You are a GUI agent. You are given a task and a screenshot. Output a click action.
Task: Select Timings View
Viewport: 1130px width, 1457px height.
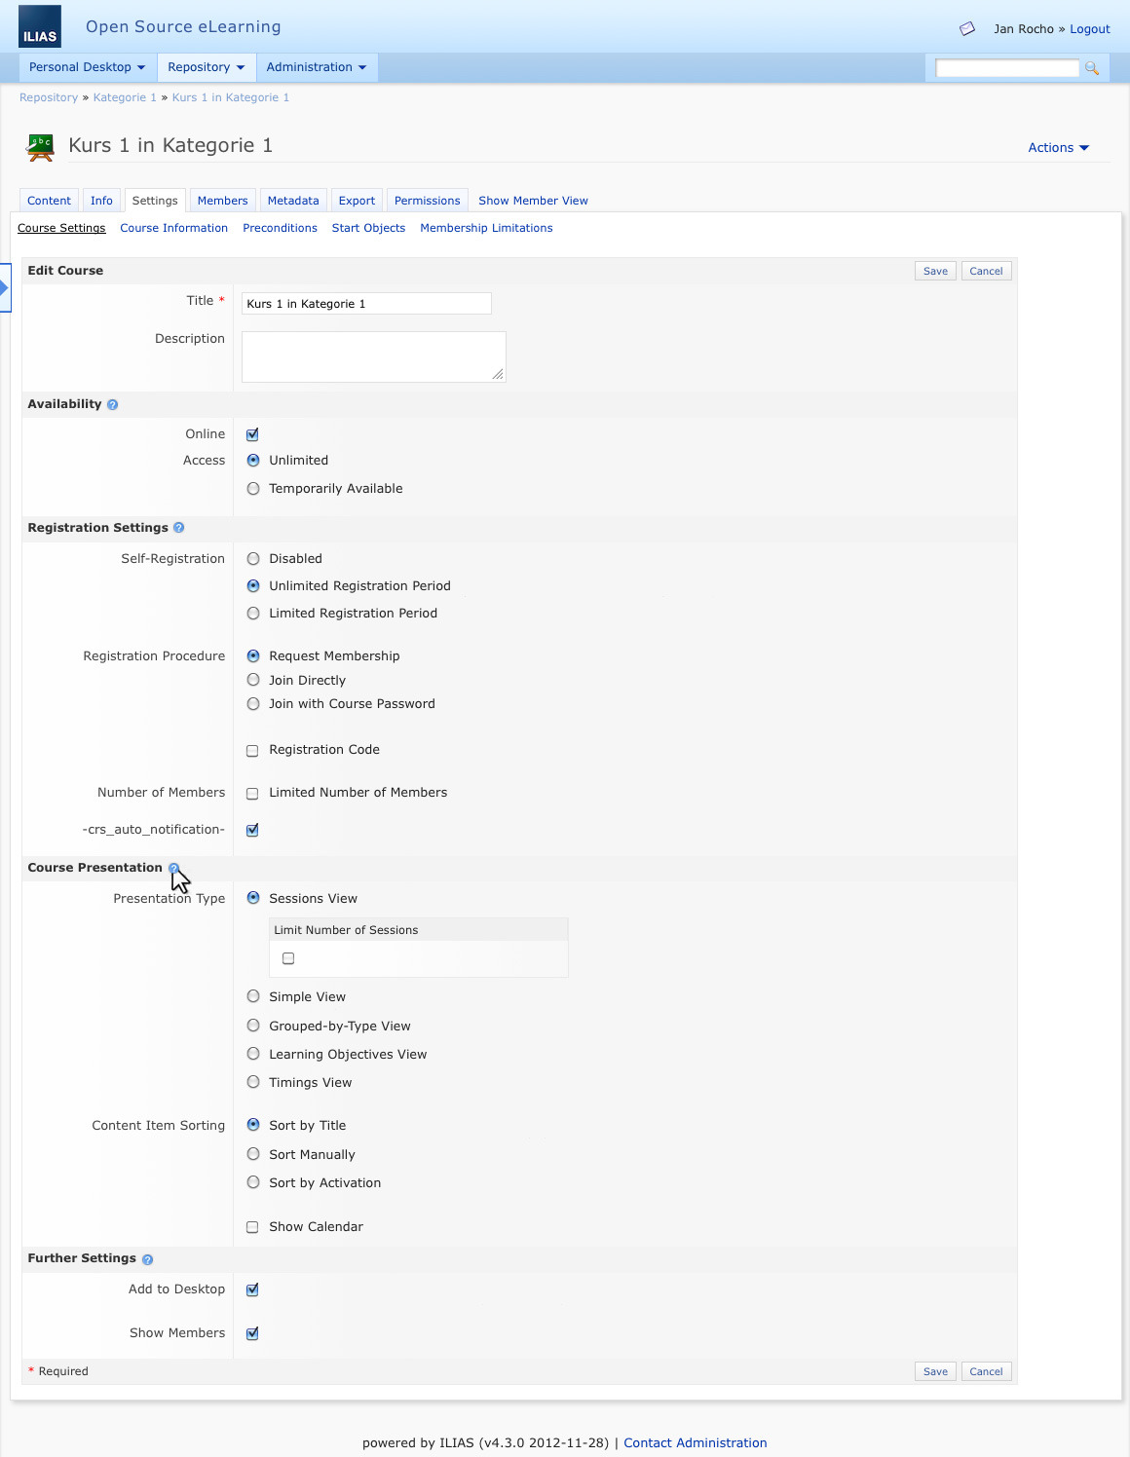click(x=253, y=1082)
